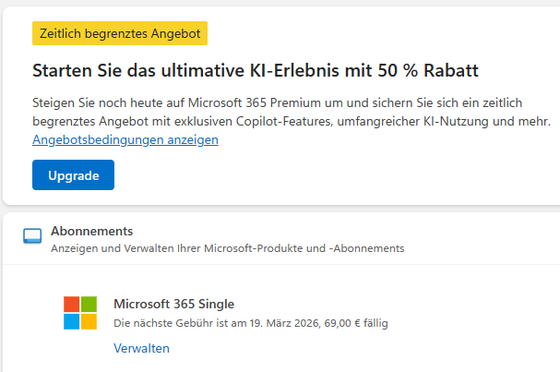
Task: Click the yellow square of the Microsoft logo
Action: (89, 322)
